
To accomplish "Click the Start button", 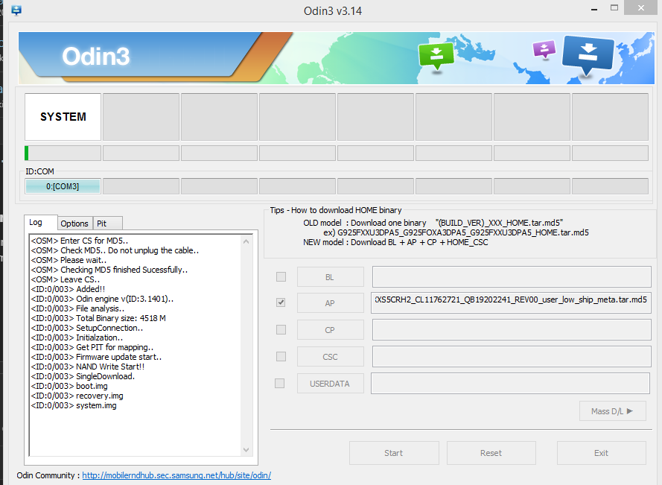I will pyautogui.click(x=394, y=453).
